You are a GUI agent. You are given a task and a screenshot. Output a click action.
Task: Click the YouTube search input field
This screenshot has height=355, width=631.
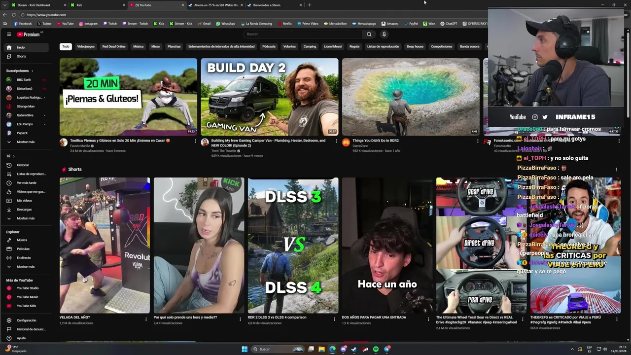point(303,34)
